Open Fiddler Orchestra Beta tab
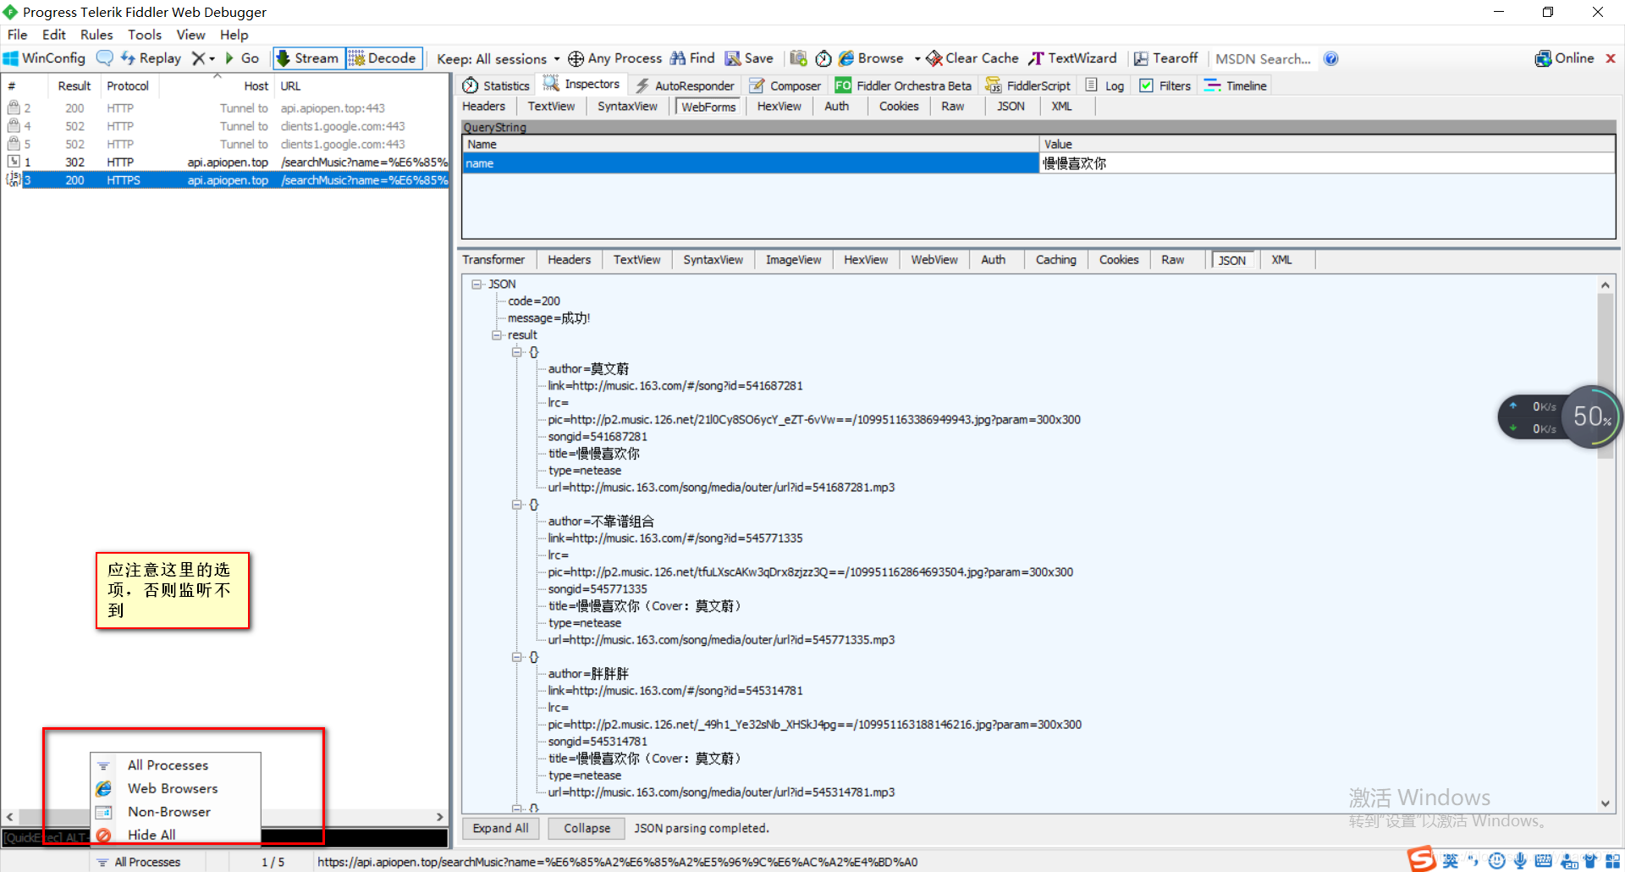This screenshot has height=872, width=1625. tap(903, 86)
